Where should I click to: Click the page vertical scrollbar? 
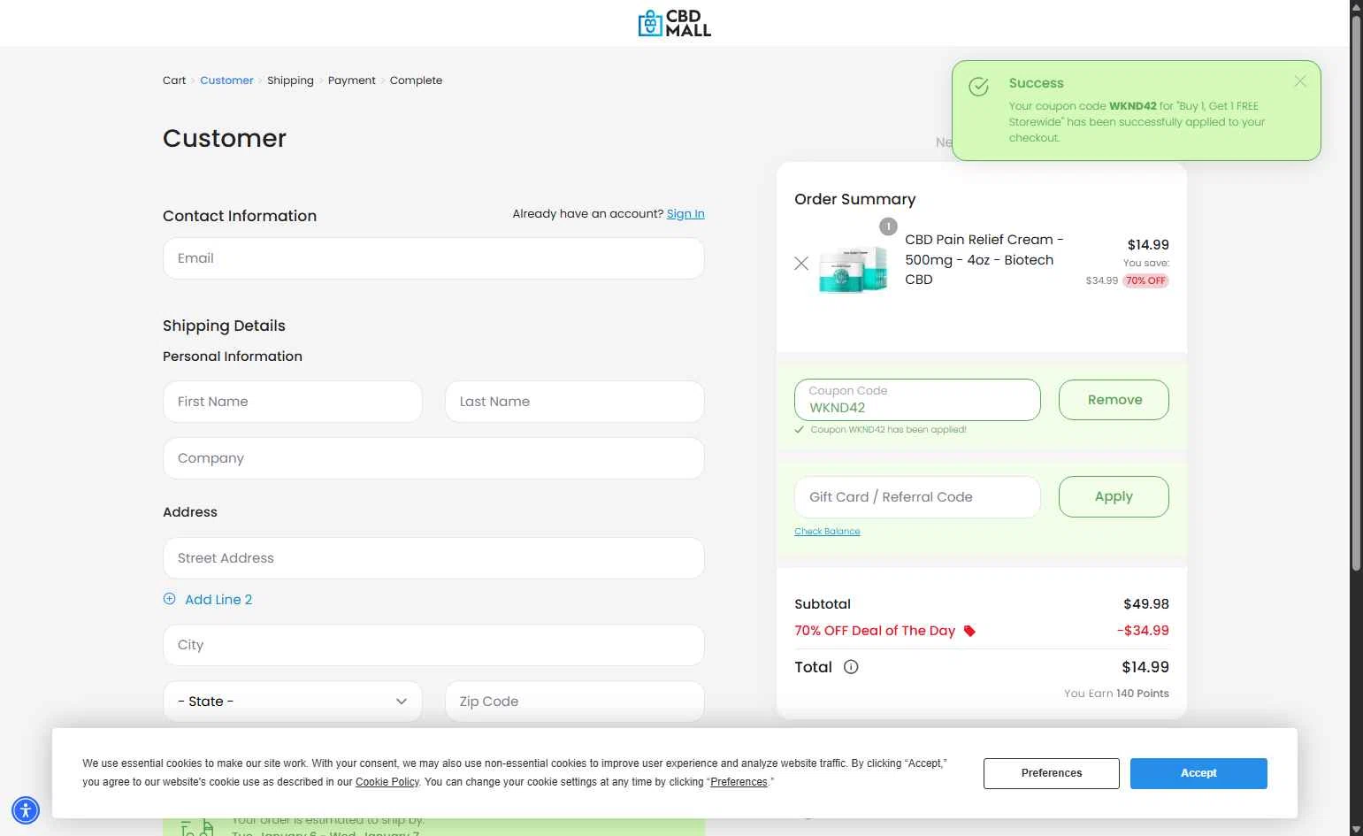click(1356, 292)
